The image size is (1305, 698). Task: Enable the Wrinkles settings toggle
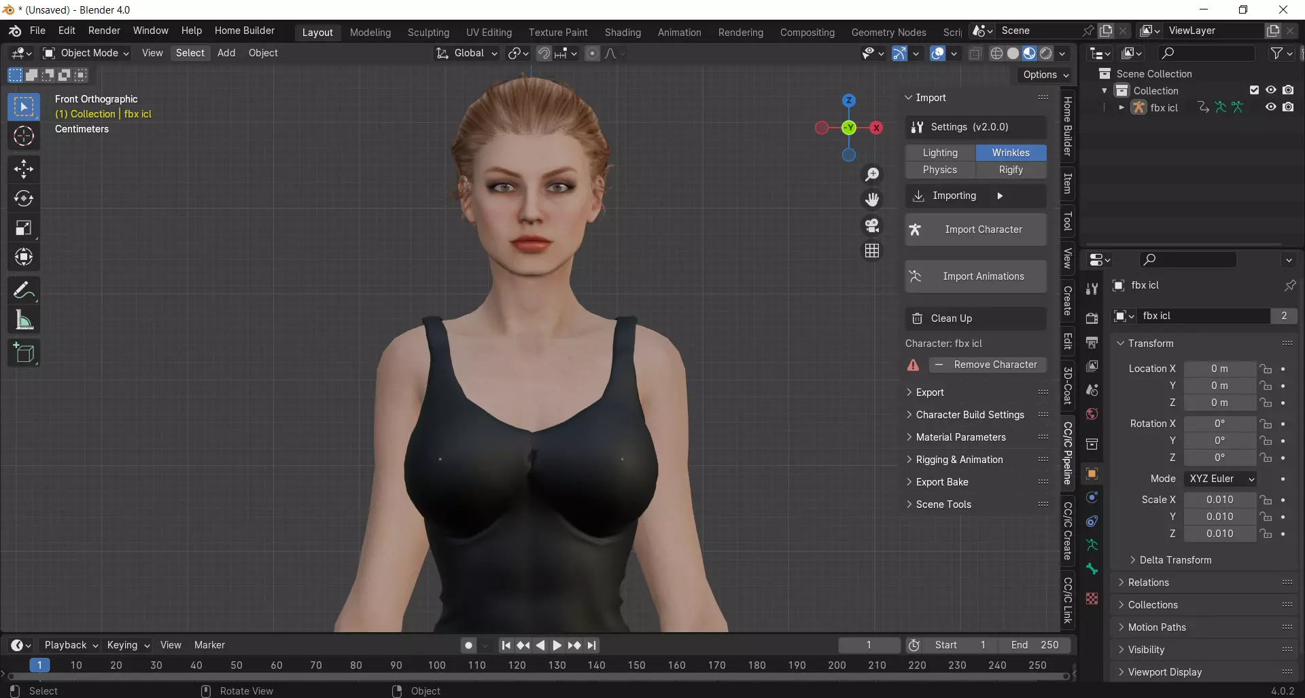(x=1011, y=153)
